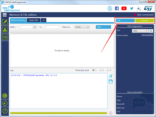Click the CPU label
This screenshot has height=117, width=156.
[118, 112]
